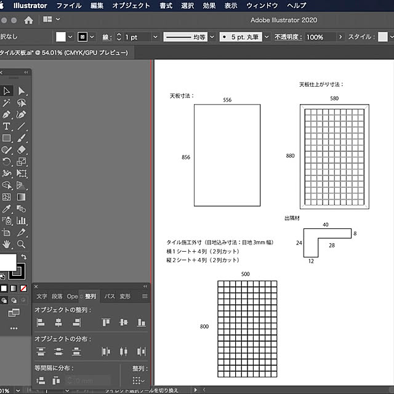Click the 不透明度 link
Screen dimensions: 394x394
(x=288, y=37)
